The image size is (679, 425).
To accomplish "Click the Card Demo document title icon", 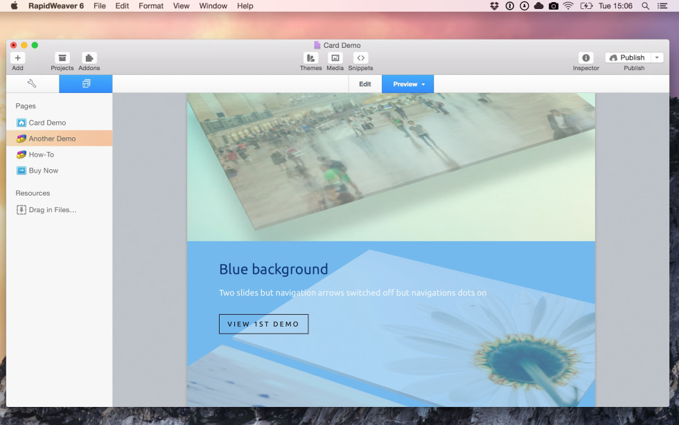I will 317,45.
